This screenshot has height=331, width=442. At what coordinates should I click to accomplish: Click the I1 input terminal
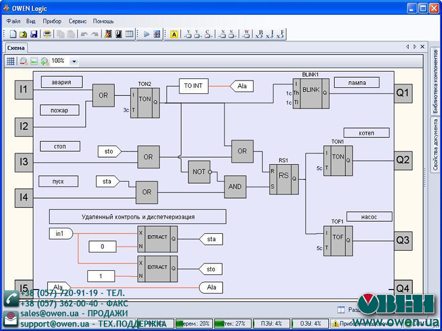[x=24, y=89]
